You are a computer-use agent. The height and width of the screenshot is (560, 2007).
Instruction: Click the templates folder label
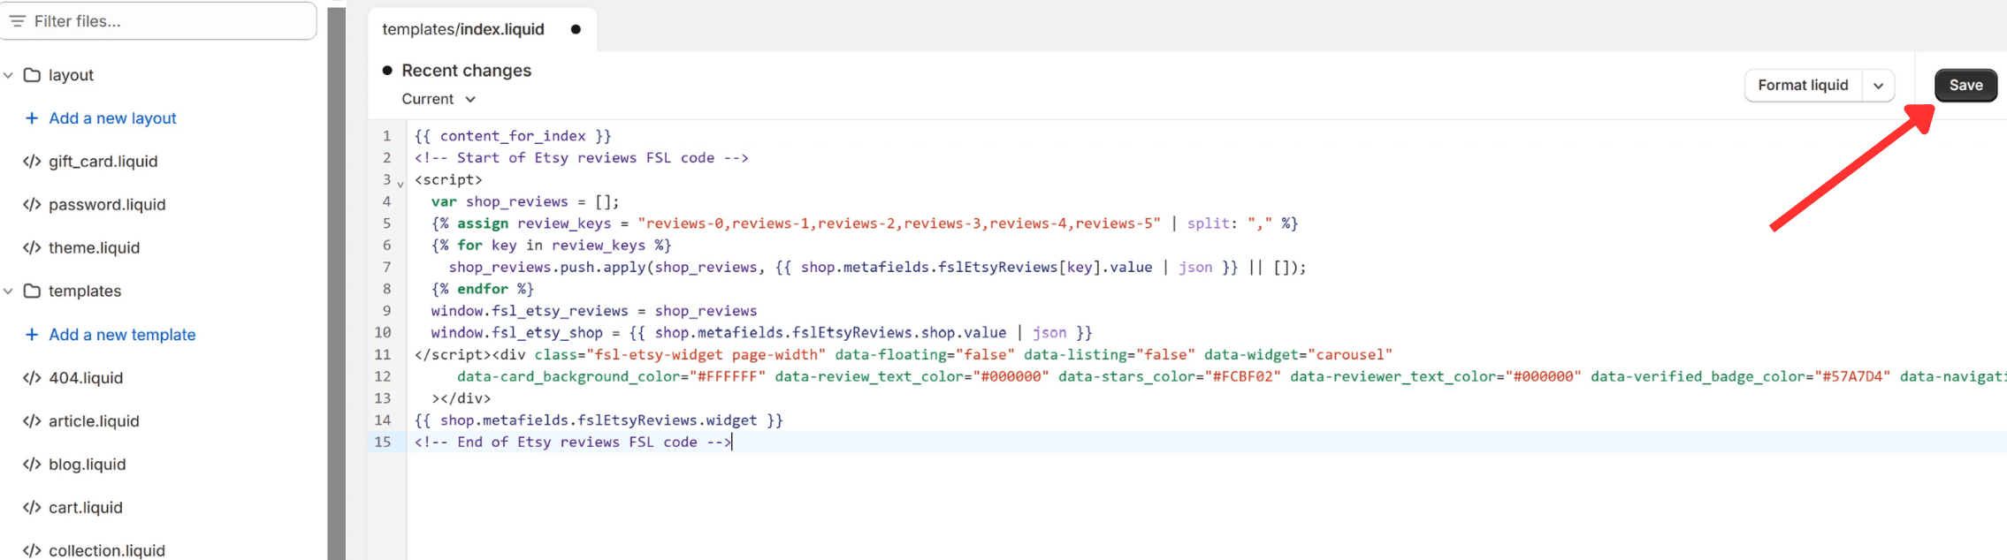85,291
